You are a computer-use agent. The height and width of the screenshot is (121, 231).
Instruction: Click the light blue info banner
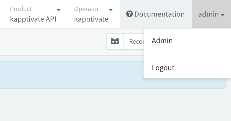click(x=69, y=75)
